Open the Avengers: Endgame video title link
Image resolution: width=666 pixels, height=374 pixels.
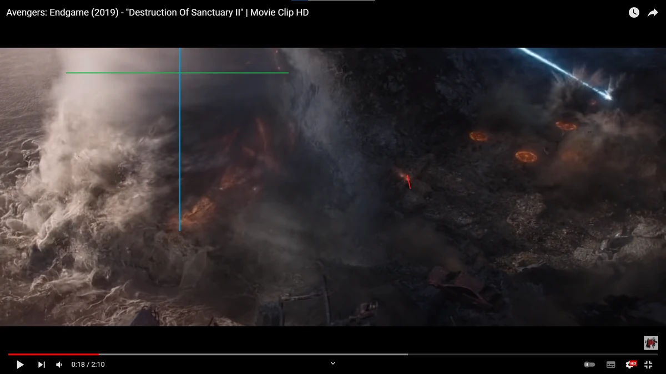(x=158, y=12)
